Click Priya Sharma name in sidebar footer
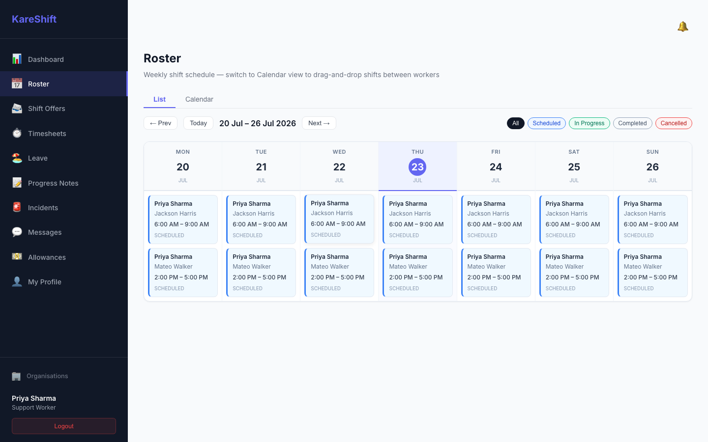 (34, 398)
